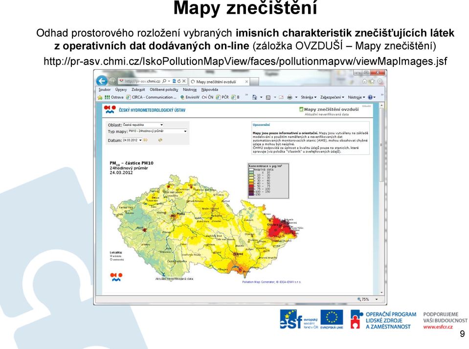Open a new blank tab

[254, 82]
